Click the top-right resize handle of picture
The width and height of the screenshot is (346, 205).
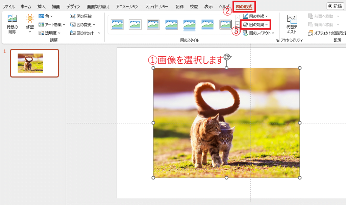(300, 68)
